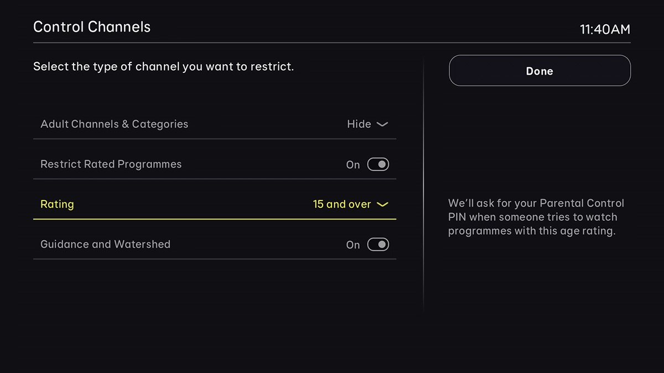Click the Control Channels page title

coord(92,27)
